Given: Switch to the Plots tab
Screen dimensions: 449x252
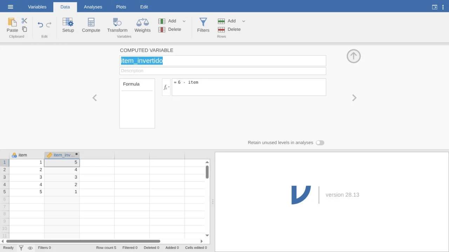Looking at the screenshot, I should 121,7.
